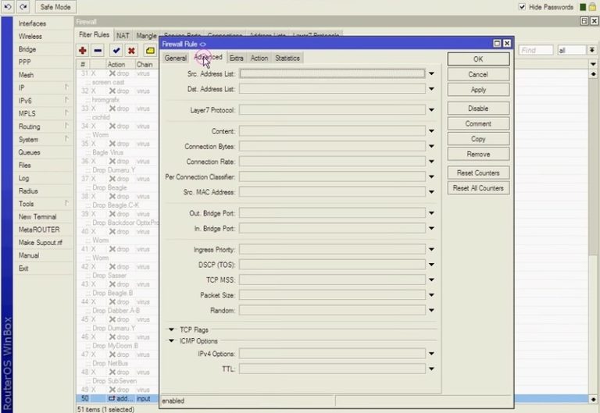Click the green status indicator icon
Screen dimensions: 600x413
point(583,7)
